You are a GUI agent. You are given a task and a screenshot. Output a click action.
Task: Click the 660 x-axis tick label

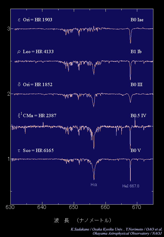pos(105,207)
